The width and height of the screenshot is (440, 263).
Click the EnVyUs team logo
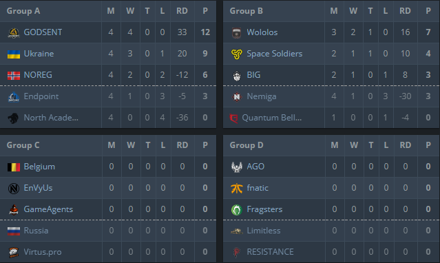pyautogui.click(x=14, y=188)
